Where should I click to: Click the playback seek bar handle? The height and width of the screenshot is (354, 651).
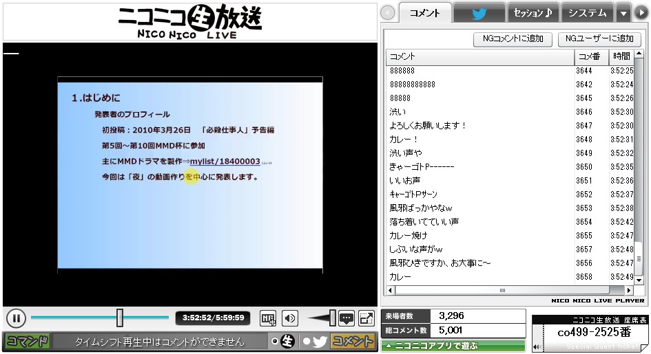(x=120, y=318)
